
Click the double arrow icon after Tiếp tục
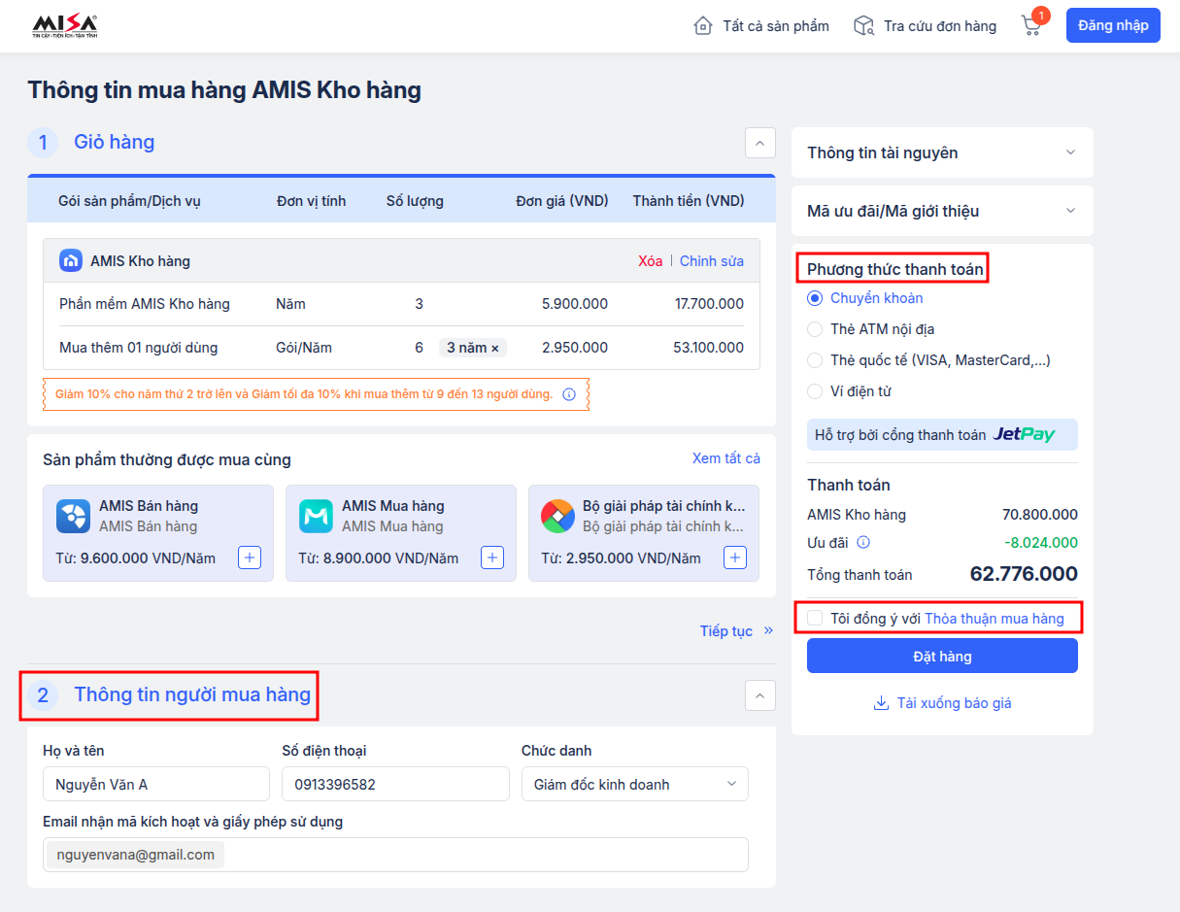(768, 631)
